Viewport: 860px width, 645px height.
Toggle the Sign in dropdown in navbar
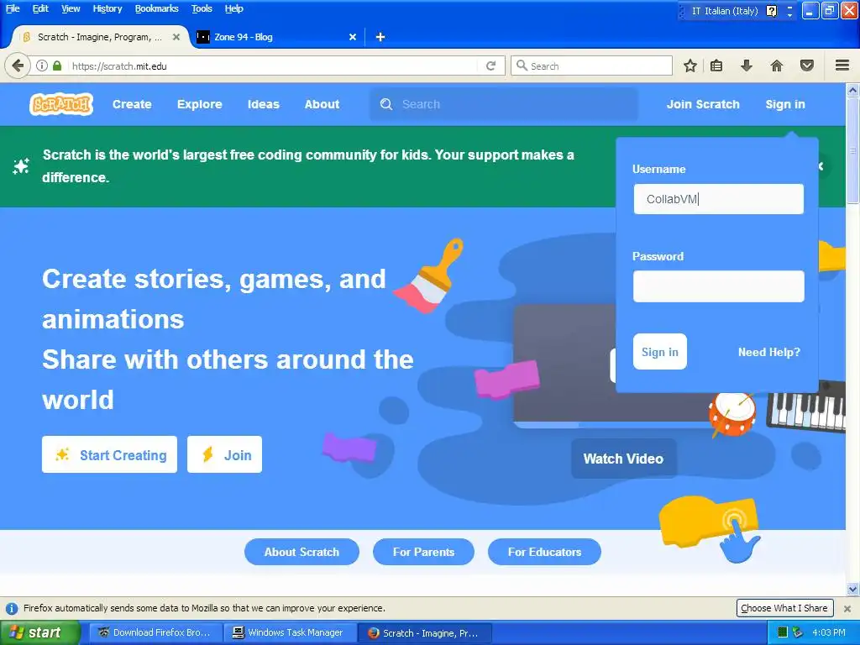(x=785, y=104)
